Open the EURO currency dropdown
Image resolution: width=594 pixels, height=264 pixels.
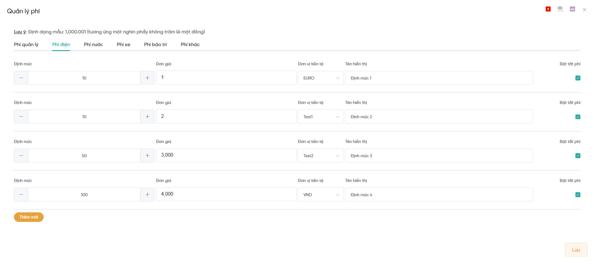pos(321,78)
